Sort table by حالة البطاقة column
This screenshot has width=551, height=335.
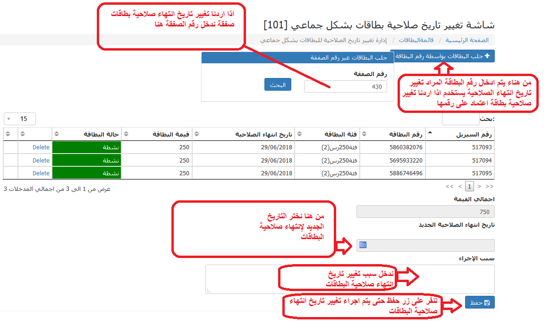[x=87, y=134]
